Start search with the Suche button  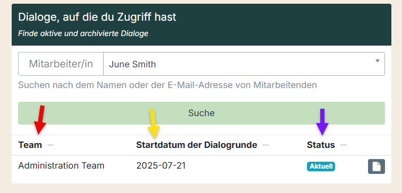pos(201,113)
